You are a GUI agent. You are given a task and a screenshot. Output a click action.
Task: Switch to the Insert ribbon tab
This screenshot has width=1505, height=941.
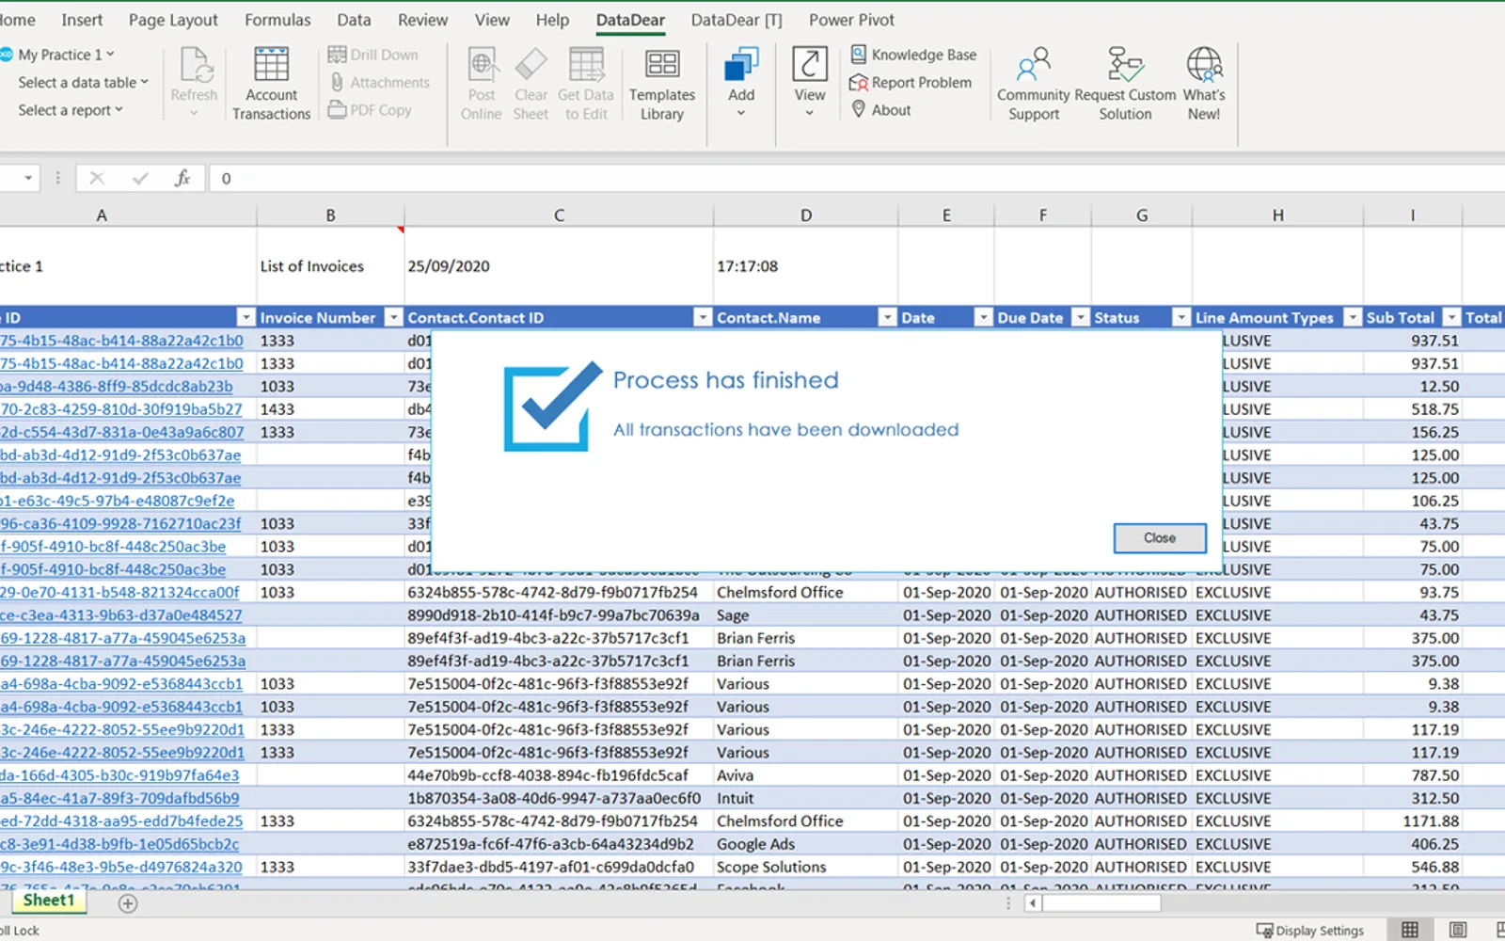pyautogui.click(x=82, y=20)
